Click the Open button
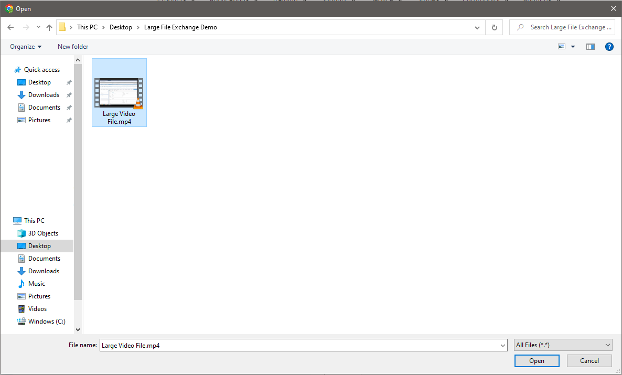 click(537, 360)
